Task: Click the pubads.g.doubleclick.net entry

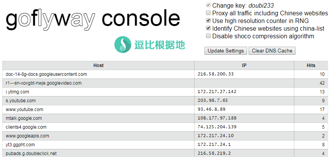Action: point(31,154)
